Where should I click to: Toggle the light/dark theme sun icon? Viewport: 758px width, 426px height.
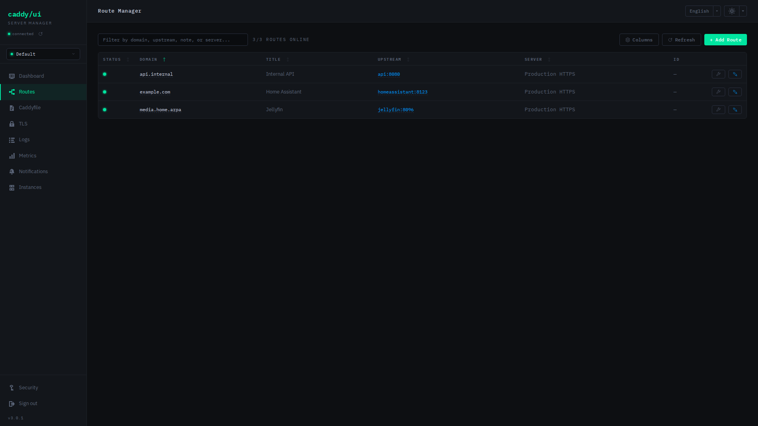tap(732, 11)
